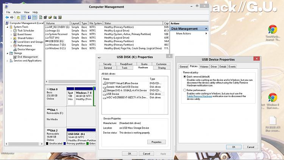Click the Windows 8 Start menu Chrome desktop icon
Image resolution: width=284 pixels, height=160 pixels.
pos(273,97)
